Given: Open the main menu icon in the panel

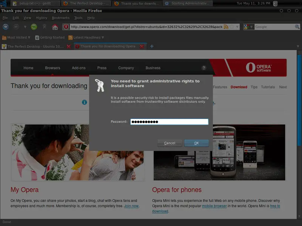Looking at the screenshot, I should (4, 3).
